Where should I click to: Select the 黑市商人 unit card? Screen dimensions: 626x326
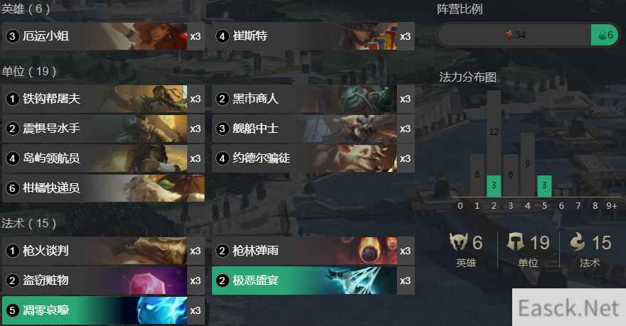313,99
